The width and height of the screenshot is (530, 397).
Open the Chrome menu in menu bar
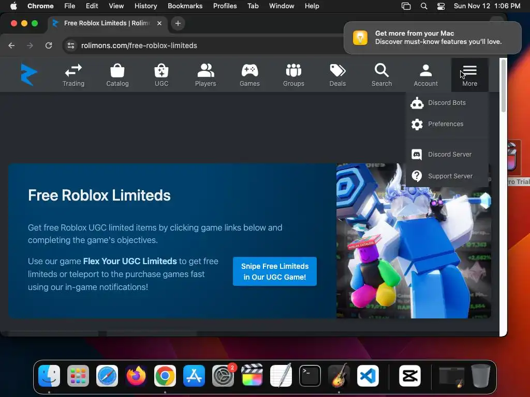[x=40, y=6]
